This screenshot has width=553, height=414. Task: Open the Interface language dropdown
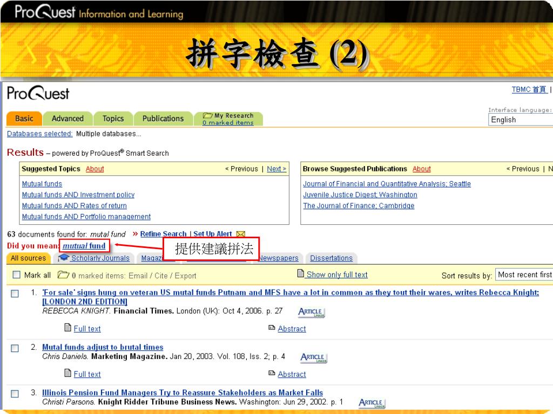pyautogui.click(x=521, y=120)
